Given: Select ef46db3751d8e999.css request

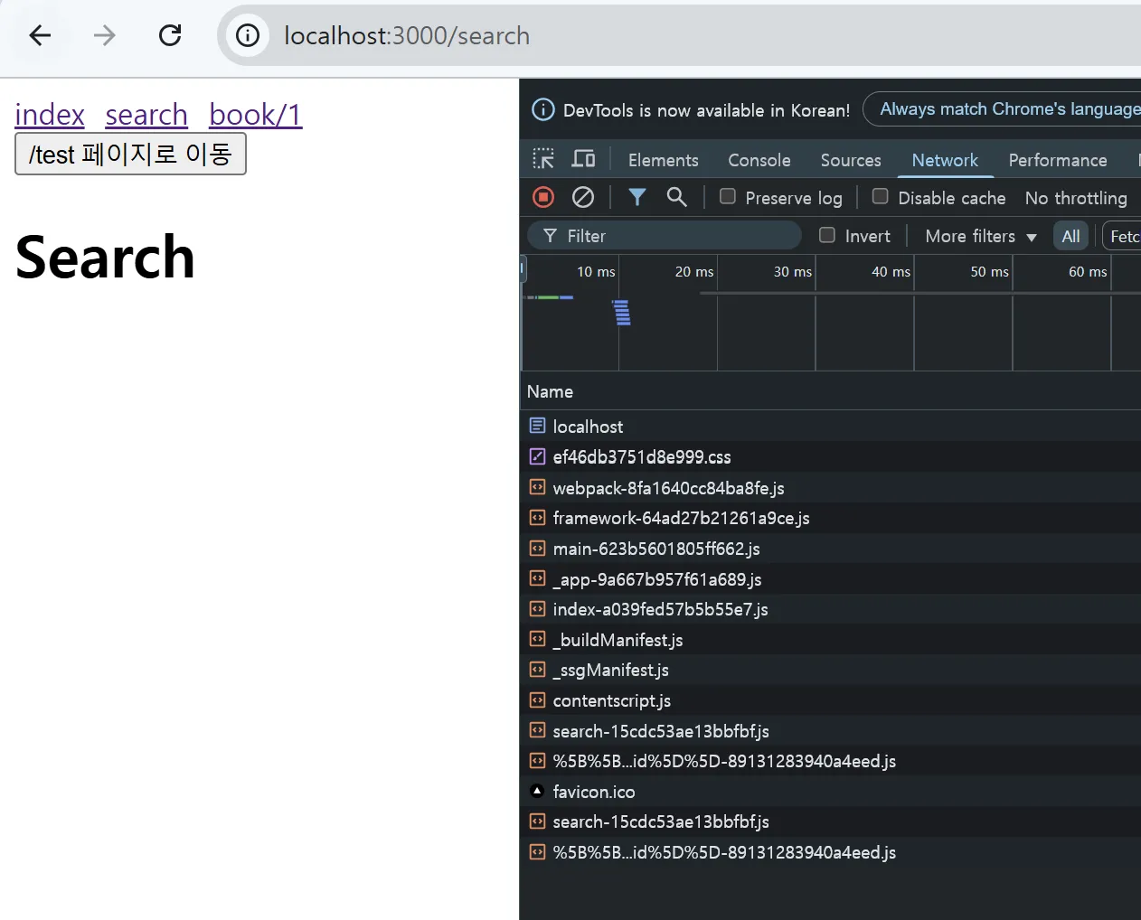Looking at the screenshot, I should tap(830, 456).
